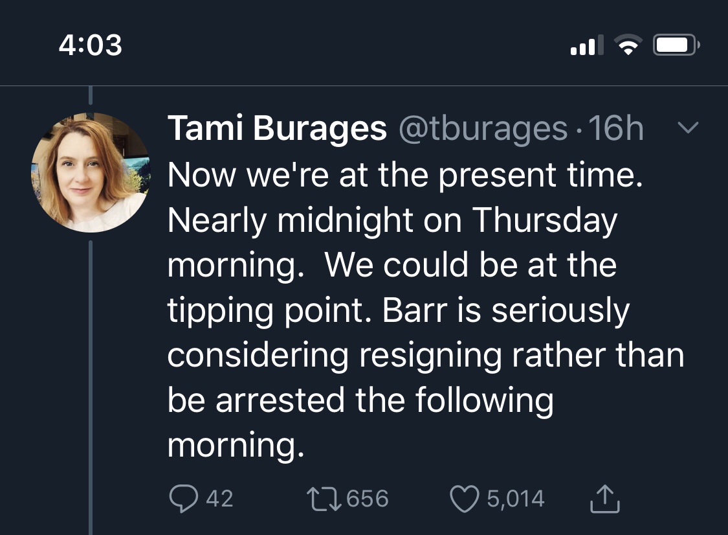This screenshot has height=535, width=728.
Task: Tap the 656 retweets count
Action: (368, 499)
